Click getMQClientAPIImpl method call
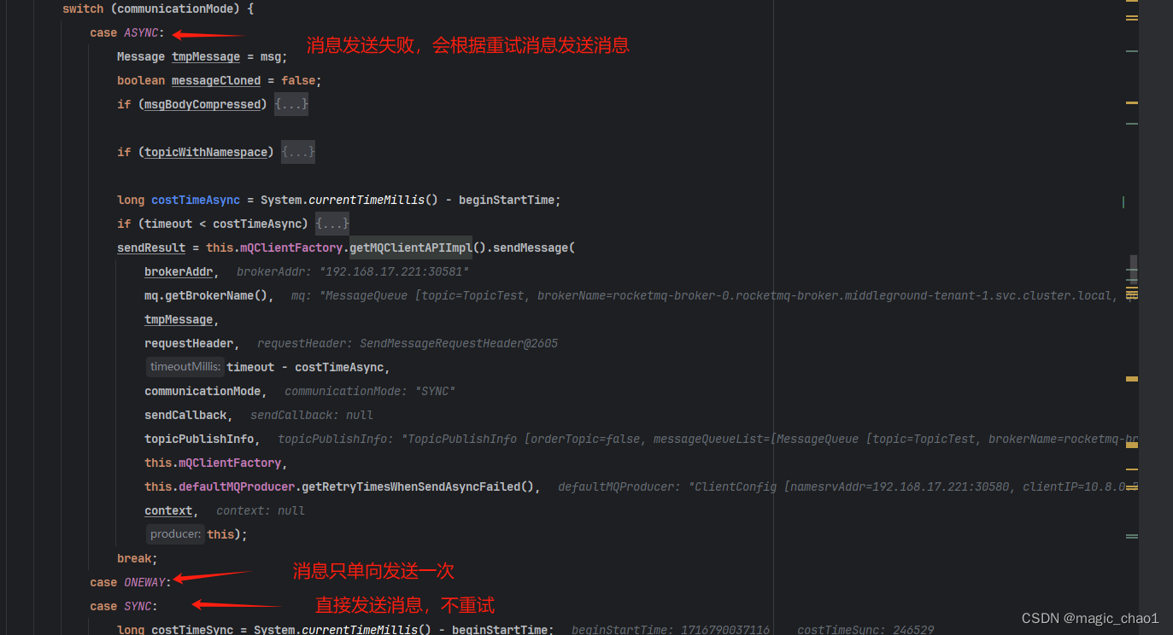Image resolution: width=1173 pixels, height=635 pixels. (411, 248)
